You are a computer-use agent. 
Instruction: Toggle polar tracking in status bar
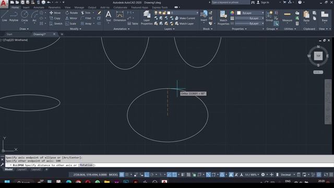pyautogui.click(x=152, y=174)
